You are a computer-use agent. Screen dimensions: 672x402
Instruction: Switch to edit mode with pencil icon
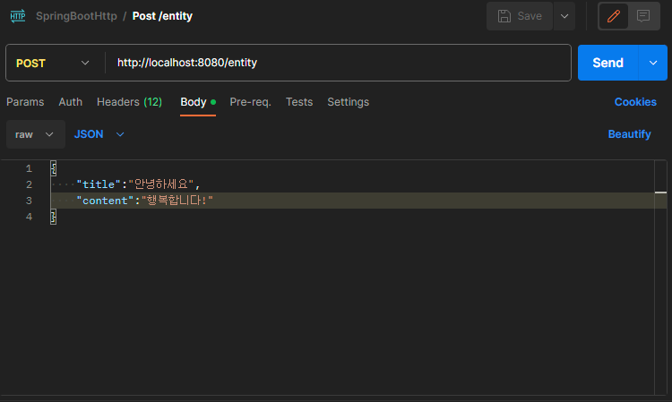[x=613, y=16]
